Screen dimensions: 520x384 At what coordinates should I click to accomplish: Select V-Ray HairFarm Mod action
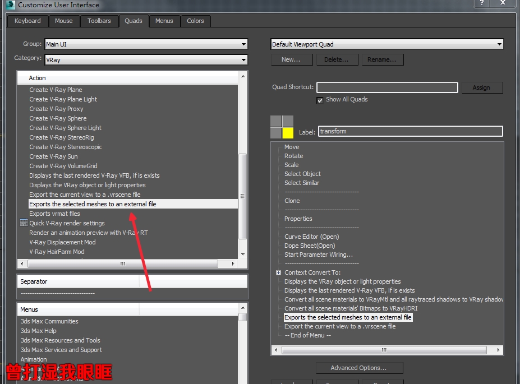coord(57,252)
